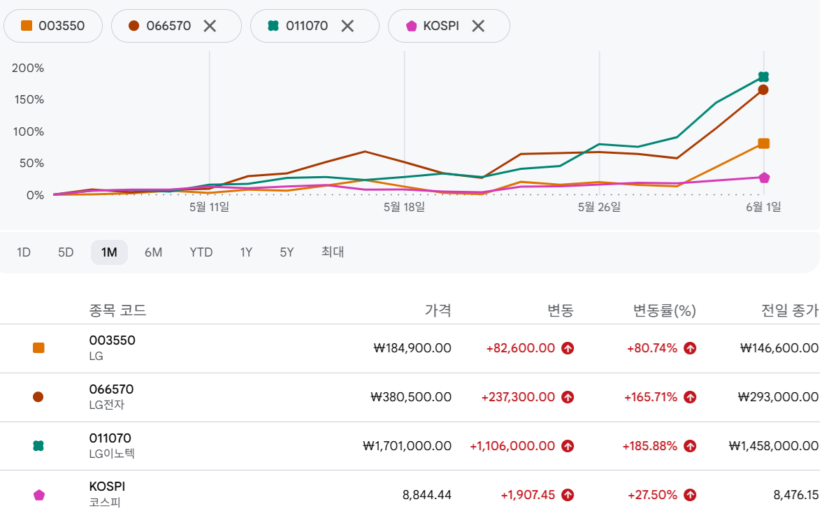Viewport: 829px width, 525px height.
Task: Click the pink pentagon icon in the KOSPI row
Action: (39, 496)
